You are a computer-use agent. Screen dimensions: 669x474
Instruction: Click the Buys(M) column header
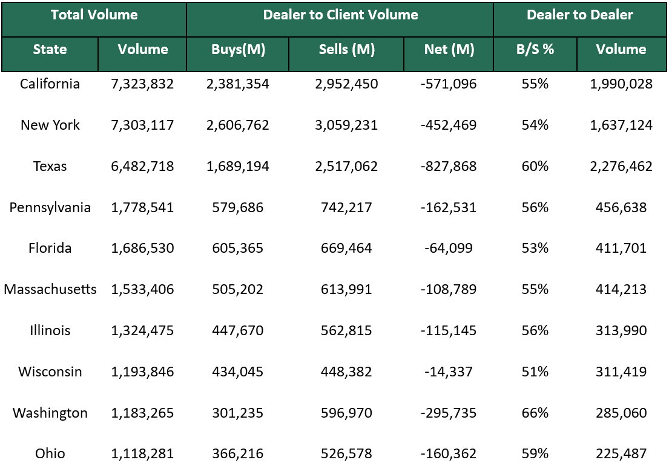point(238,50)
